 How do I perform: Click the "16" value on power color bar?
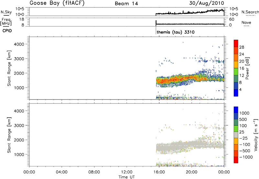(x=242, y=68)
